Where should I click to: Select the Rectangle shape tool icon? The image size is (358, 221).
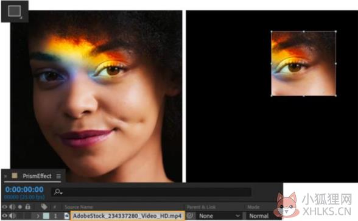click(x=15, y=11)
